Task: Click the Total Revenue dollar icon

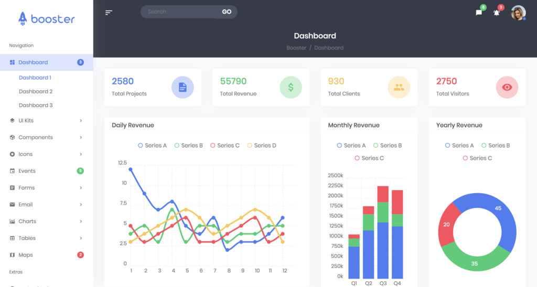Action: click(291, 87)
